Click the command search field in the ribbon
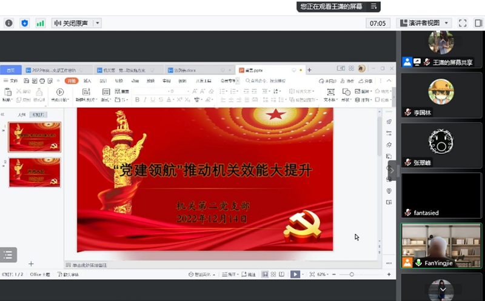 click(x=266, y=81)
